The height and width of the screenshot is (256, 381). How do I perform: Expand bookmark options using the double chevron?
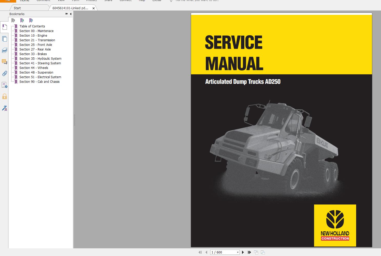[x=66, y=14]
